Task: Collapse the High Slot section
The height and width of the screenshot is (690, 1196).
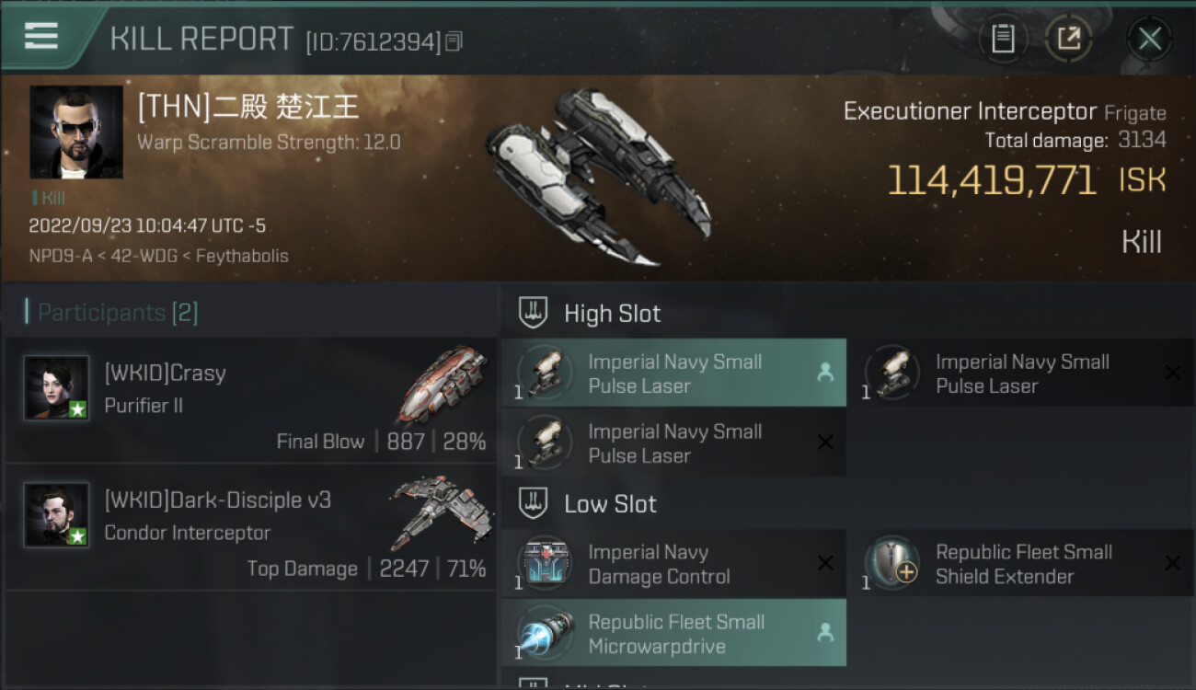Action: pyautogui.click(x=534, y=314)
